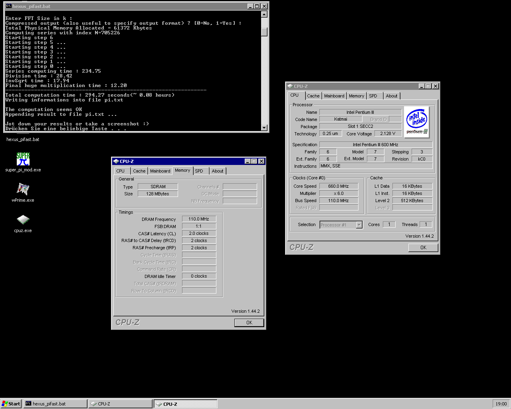Click the Bus Speed value 110.0 MHz
Image resolution: width=511 pixels, height=409 pixels.
339,201
